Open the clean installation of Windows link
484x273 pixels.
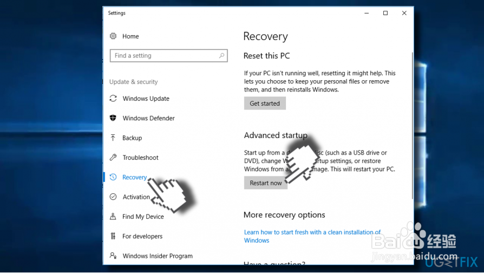(312, 236)
